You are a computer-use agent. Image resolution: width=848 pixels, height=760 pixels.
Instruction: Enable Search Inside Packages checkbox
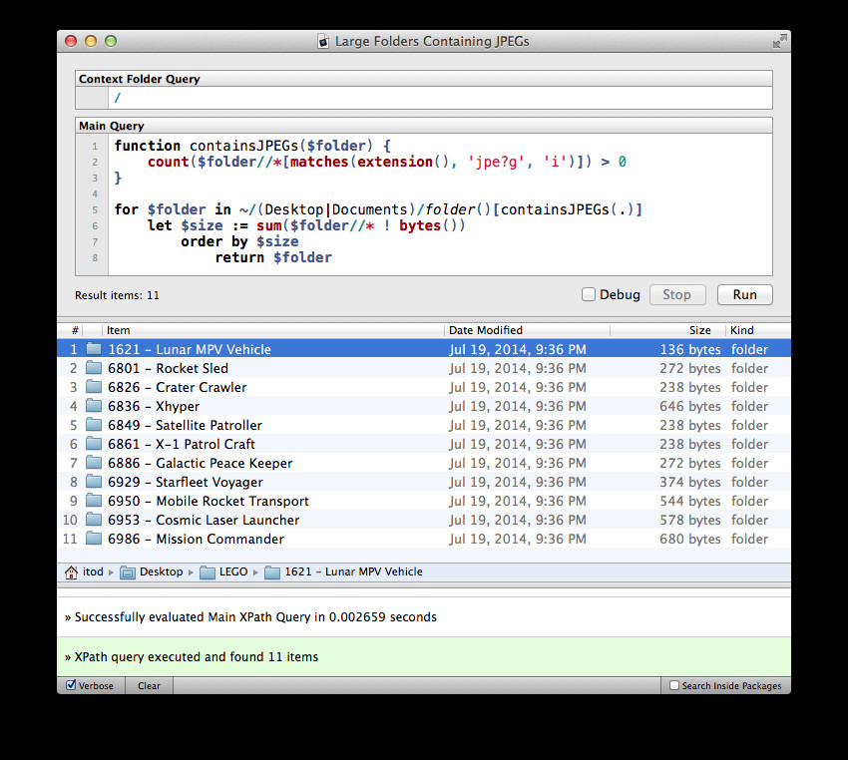[674, 685]
